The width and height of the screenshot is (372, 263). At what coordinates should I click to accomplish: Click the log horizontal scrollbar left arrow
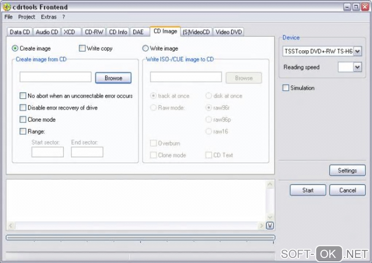11,225
